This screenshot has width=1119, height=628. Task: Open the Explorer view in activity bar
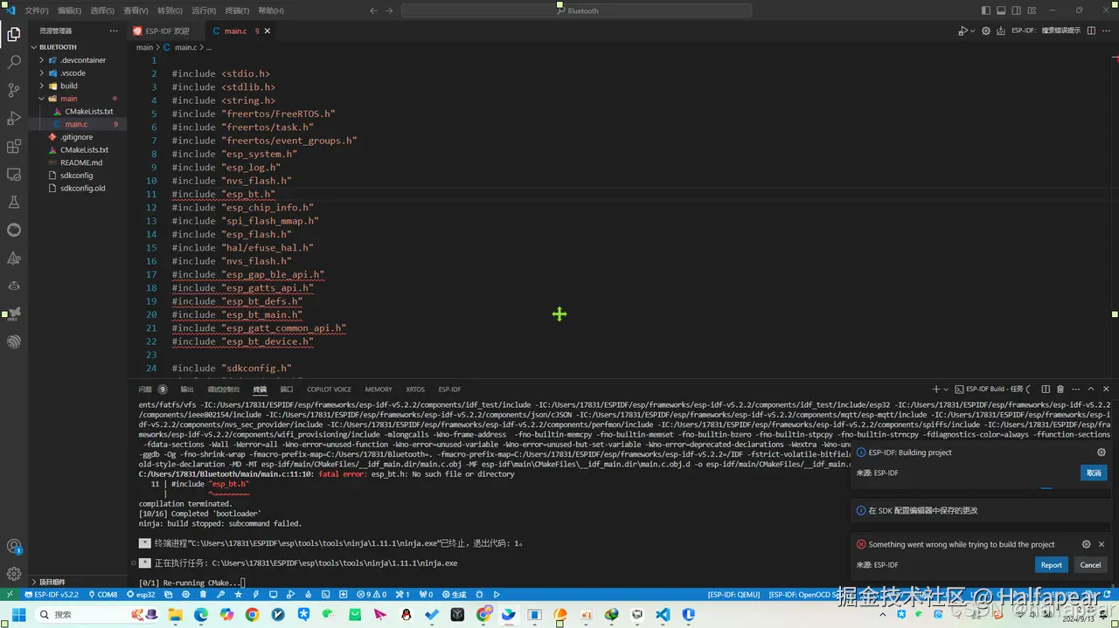14,35
